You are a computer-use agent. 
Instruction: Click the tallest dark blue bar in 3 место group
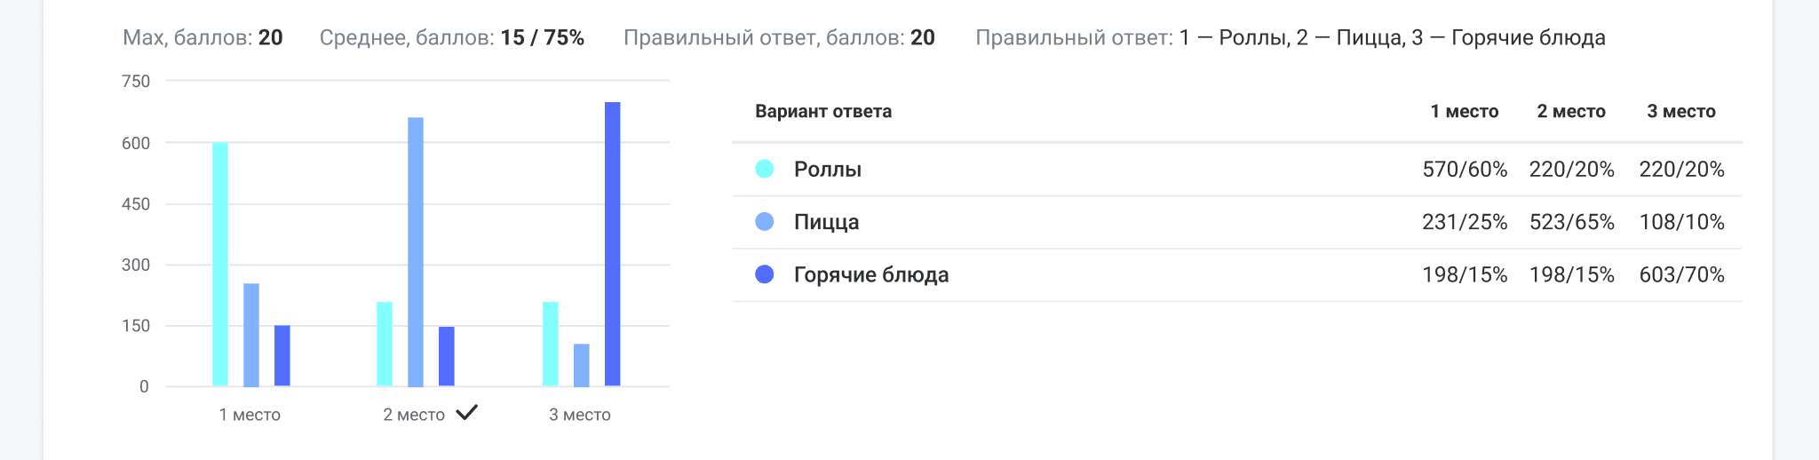[x=613, y=244]
